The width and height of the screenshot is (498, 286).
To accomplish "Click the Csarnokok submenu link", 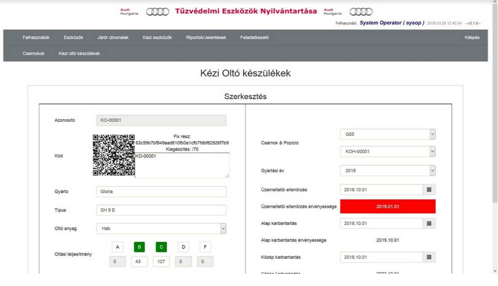I will (x=33, y=54).
